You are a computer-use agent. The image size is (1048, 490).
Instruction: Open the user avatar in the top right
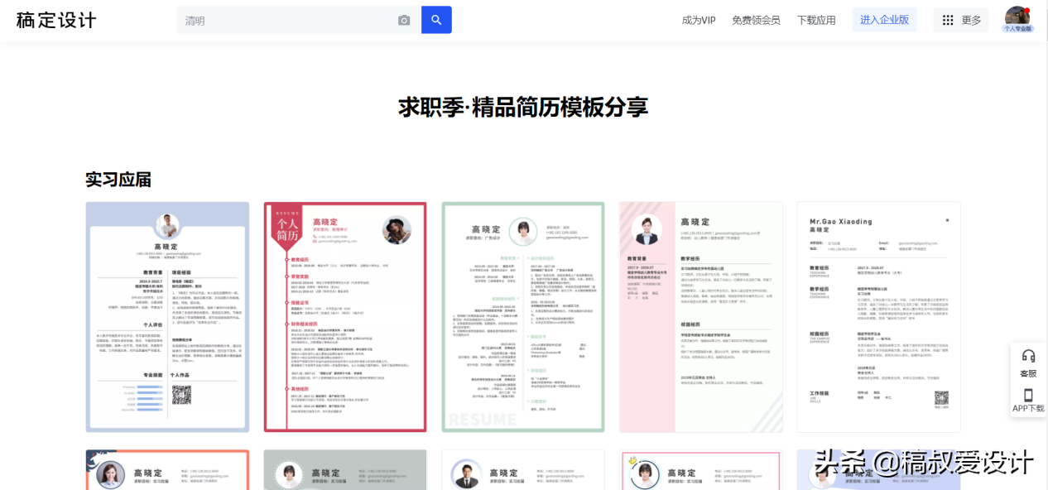click(1017, 17)
